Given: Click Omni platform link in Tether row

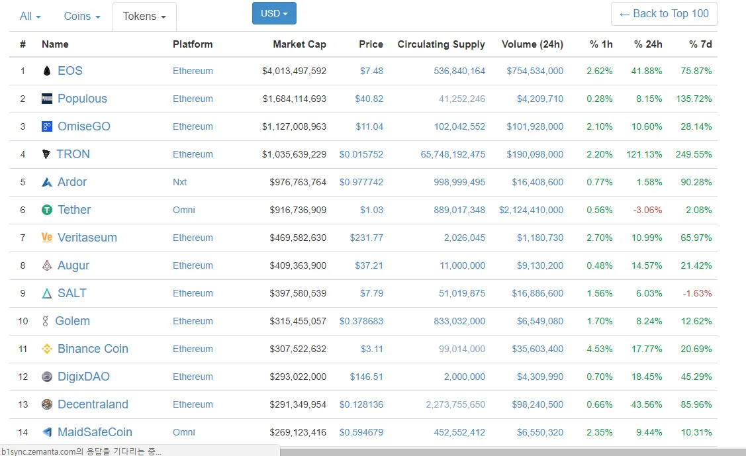Looking at the screenshot, I should point(183,210).
